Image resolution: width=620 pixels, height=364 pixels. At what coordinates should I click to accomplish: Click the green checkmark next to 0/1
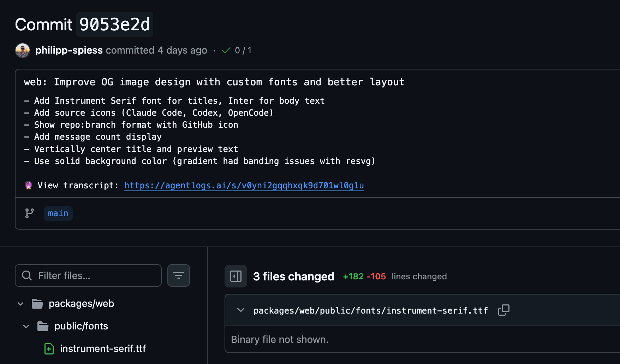click(x=226, y=50)
